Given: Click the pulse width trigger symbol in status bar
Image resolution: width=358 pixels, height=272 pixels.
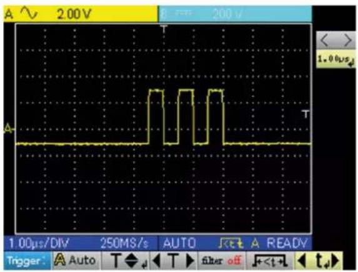Looking at the screenshot, I should [x=231, y=243].
